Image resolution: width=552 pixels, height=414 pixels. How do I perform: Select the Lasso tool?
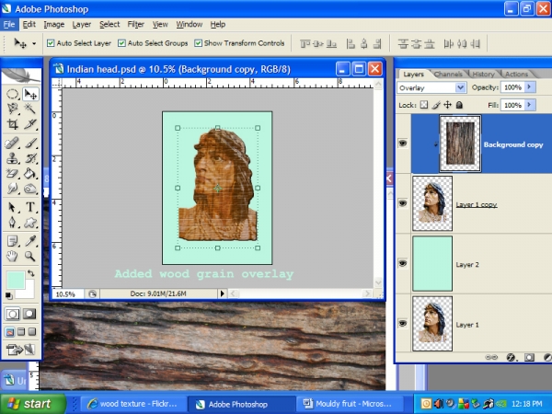point(13,109)
